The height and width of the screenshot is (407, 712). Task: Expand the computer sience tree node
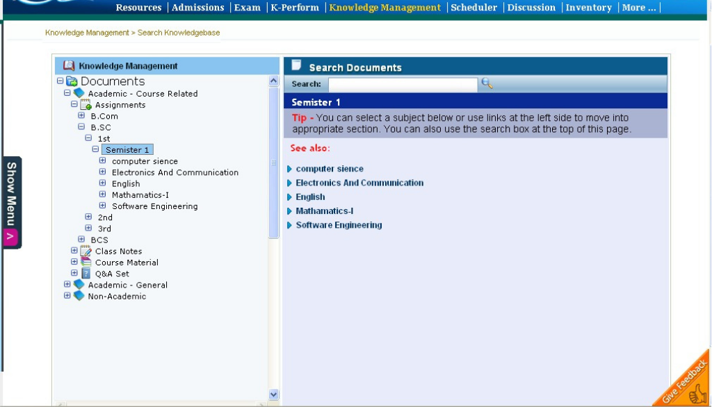pos(103,160)
